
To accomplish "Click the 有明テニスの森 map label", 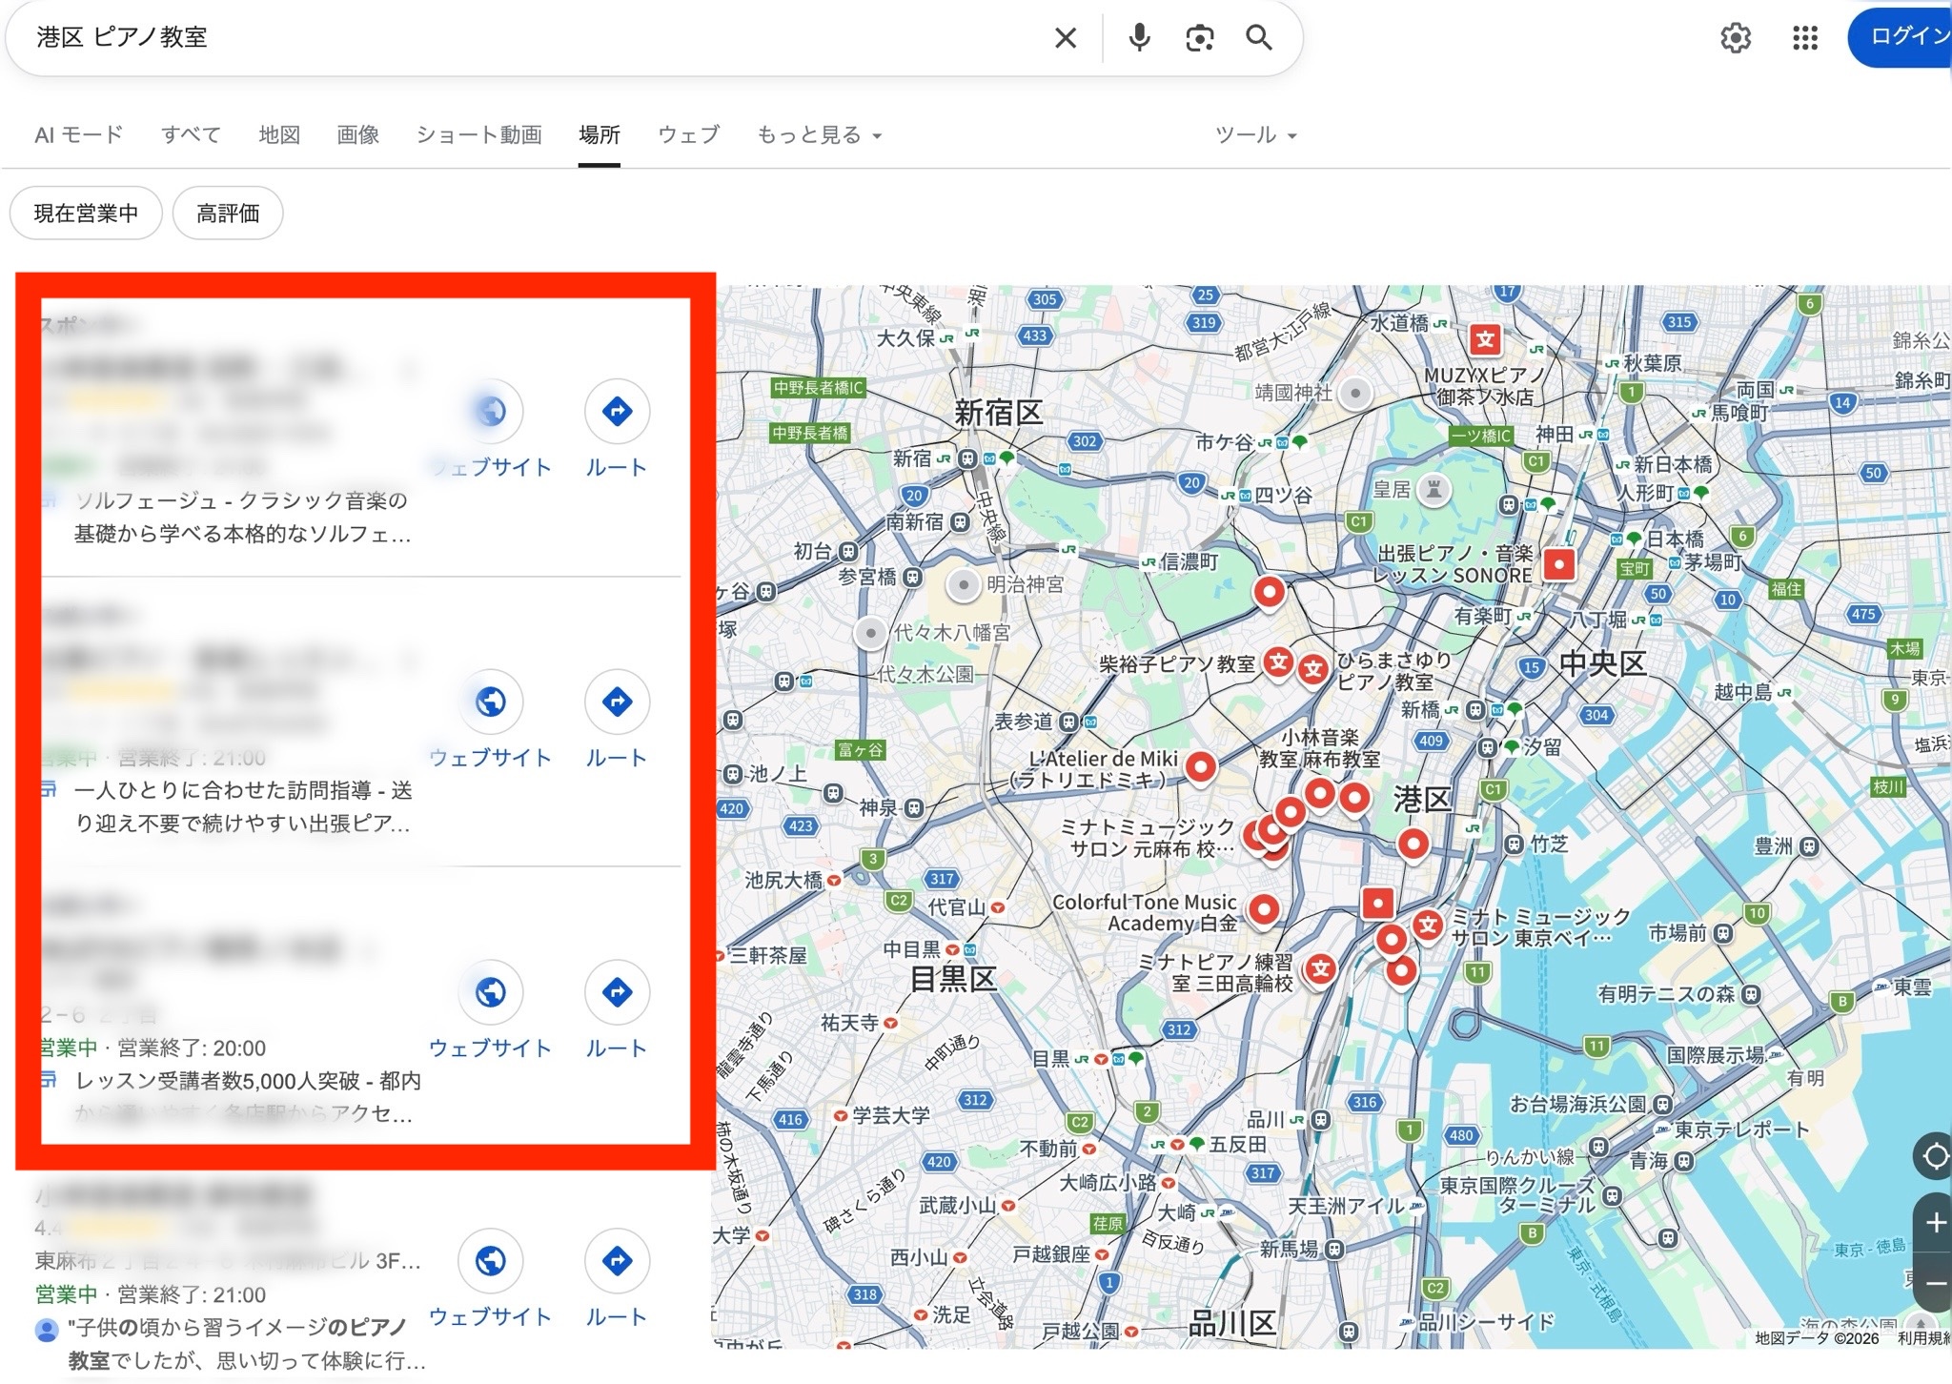I will [x=1666, y=994].
